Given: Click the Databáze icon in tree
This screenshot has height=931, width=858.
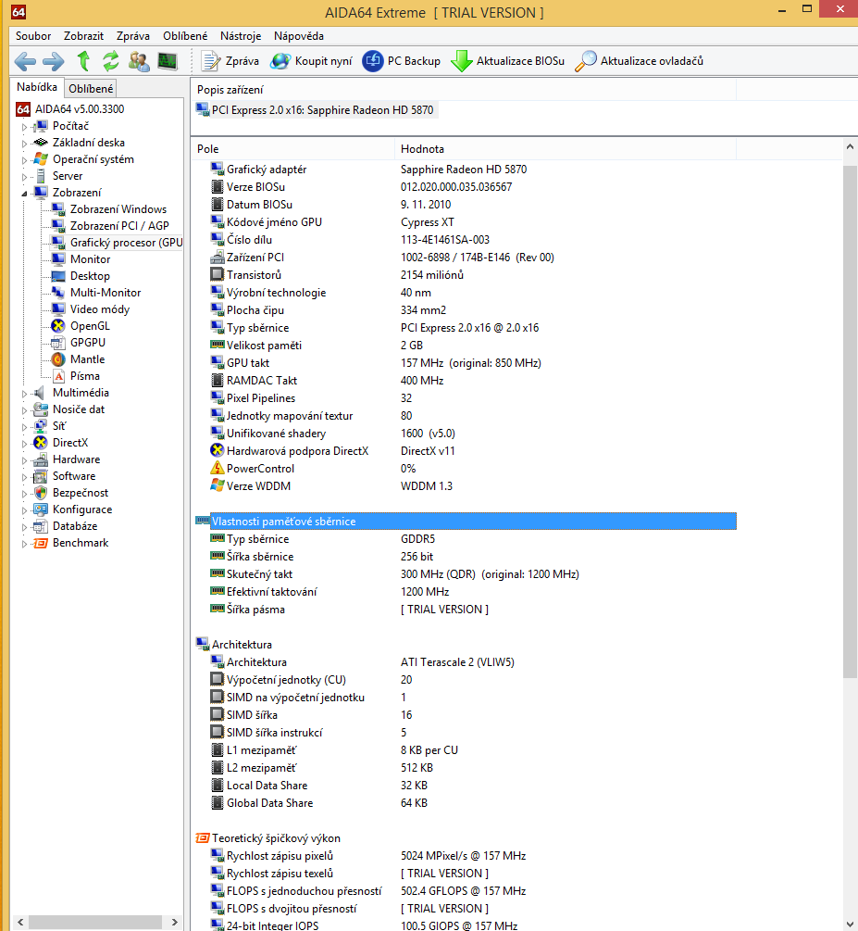Looking at the screenshot, I should 41,526.
